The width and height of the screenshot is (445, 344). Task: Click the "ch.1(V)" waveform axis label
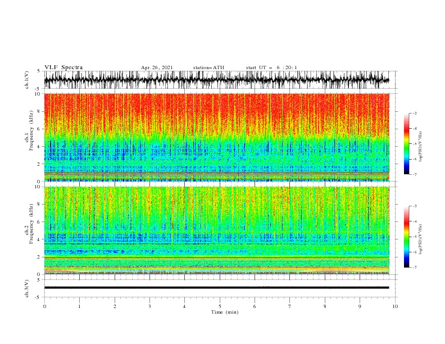click(x=27, y=80)
